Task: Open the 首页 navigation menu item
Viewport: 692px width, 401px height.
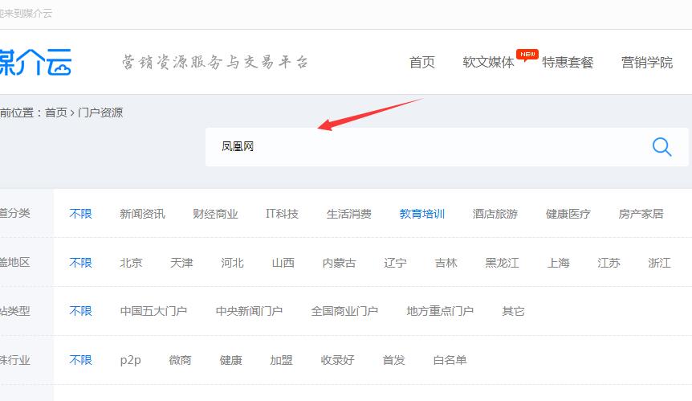Action: (x=421, y=63)
